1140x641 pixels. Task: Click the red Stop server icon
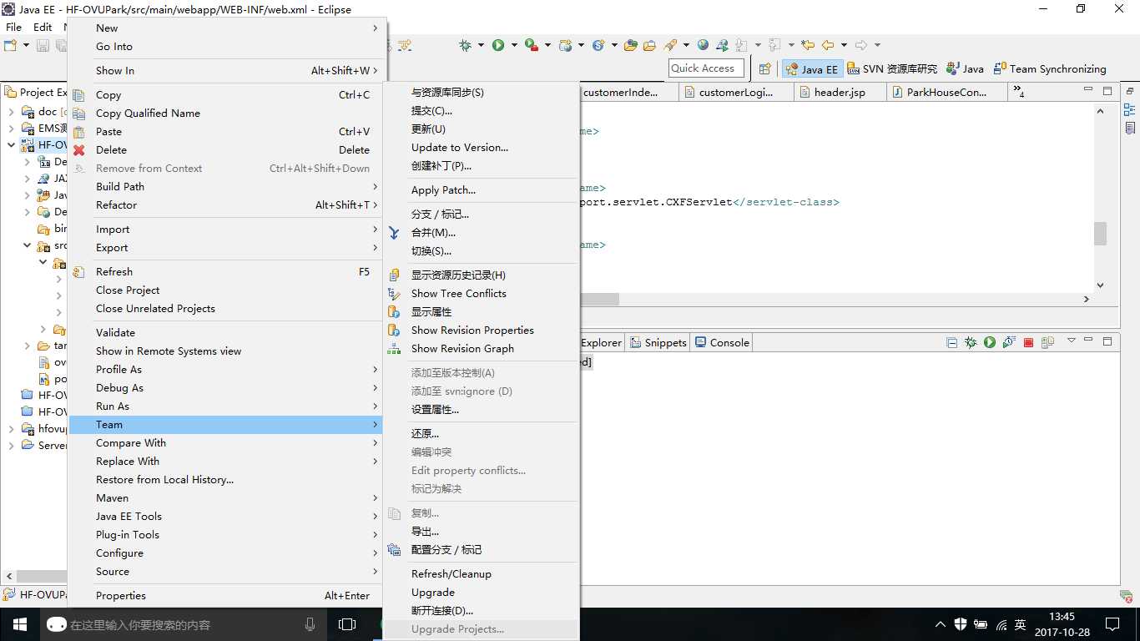1028,342
